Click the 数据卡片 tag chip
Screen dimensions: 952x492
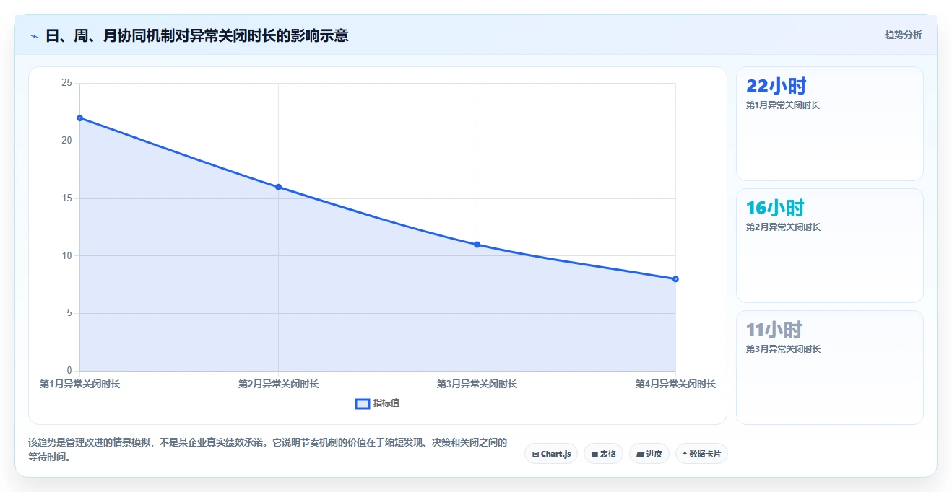coord(701,454)
